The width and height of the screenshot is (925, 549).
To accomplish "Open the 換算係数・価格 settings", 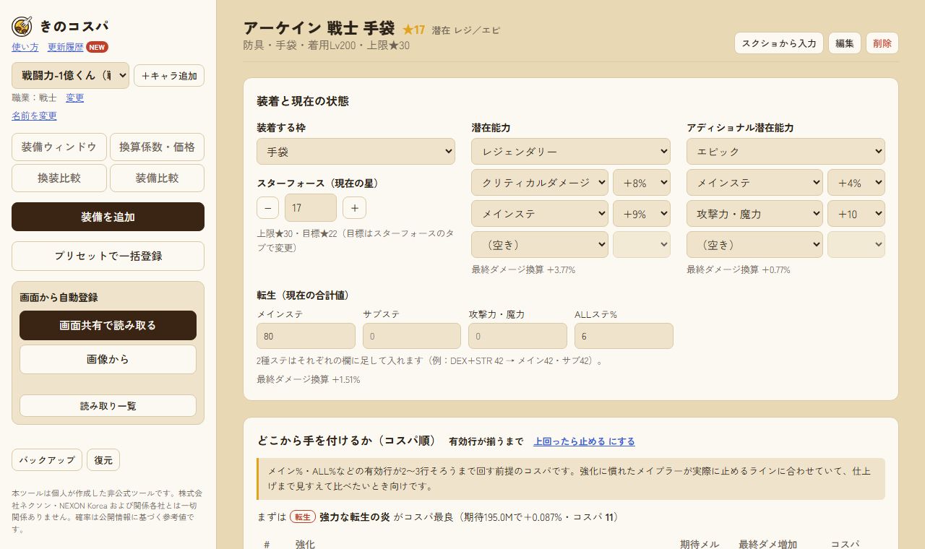I will click(157, 147).
